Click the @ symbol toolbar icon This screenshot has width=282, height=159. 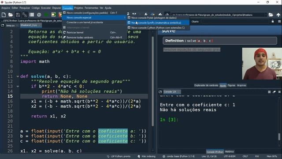pyautogui.click(x=39, y=15)
